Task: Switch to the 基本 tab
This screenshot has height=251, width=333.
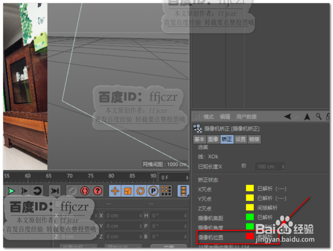Action: pyautogui.click(x=199, y=139)
